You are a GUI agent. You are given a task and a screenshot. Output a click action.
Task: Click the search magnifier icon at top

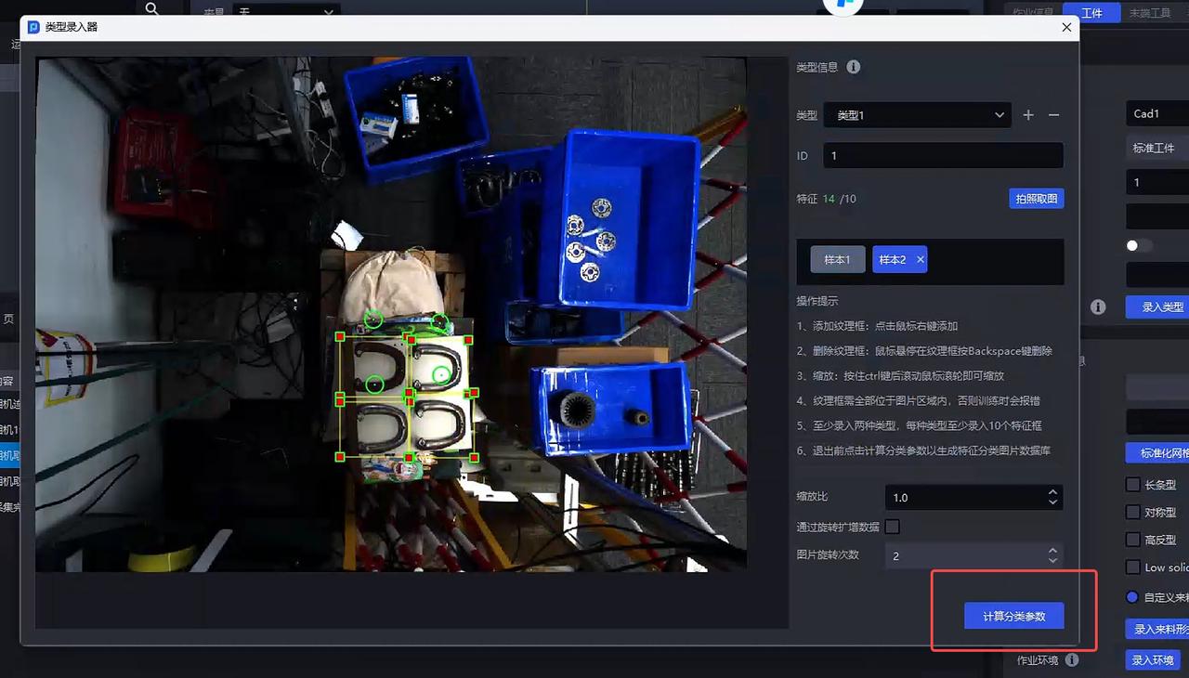[x=152, y=9]
